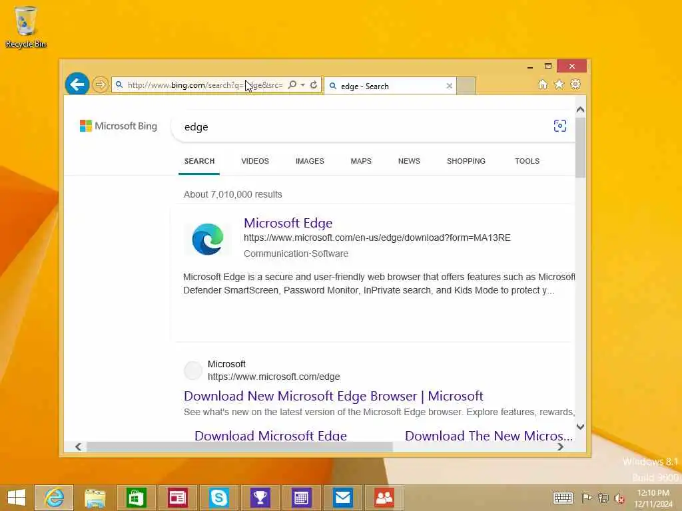Open the Calendar app taskbar icon
Viewport: 682px width, 511px height.
(x=301, y=498)
